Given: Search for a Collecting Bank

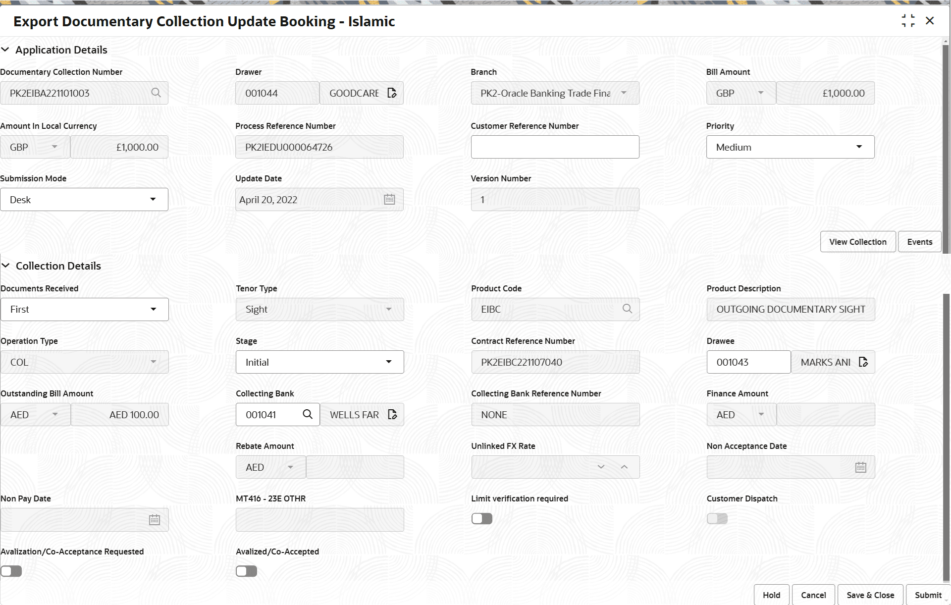Looking at the screenshot, I should pos(308,414).
